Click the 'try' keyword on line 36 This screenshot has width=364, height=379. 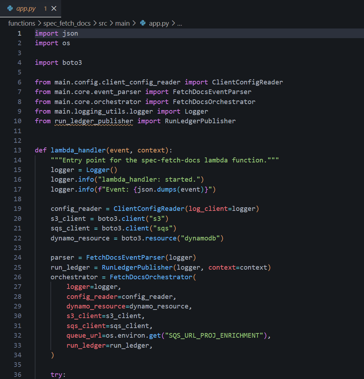(57, 375)
